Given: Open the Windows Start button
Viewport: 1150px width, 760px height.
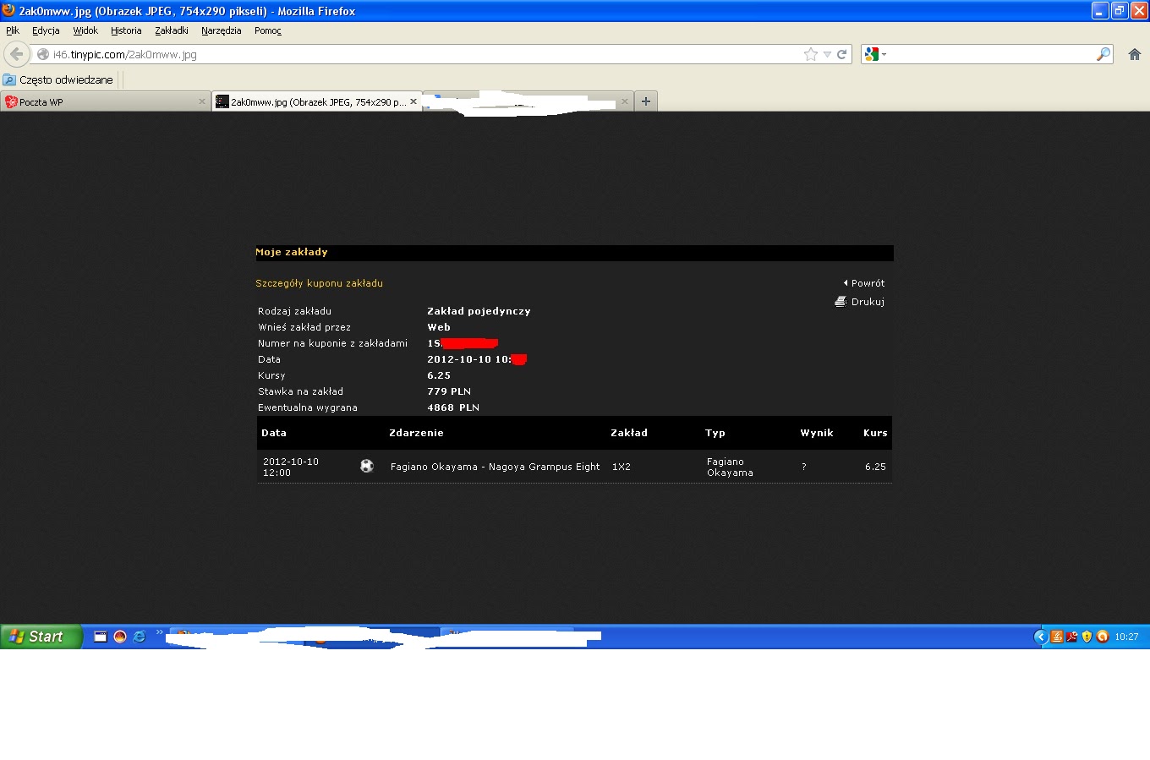Looking at the screenshot, I should click(41, 637).
